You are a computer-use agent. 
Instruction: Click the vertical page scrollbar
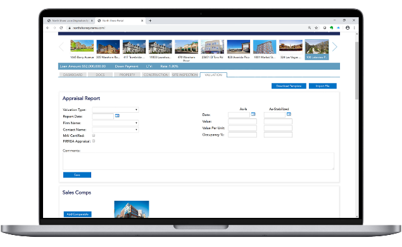click(356, 70)
